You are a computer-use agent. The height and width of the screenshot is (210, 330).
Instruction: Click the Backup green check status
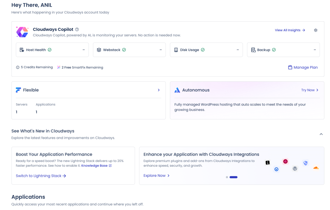click(274, 50)
